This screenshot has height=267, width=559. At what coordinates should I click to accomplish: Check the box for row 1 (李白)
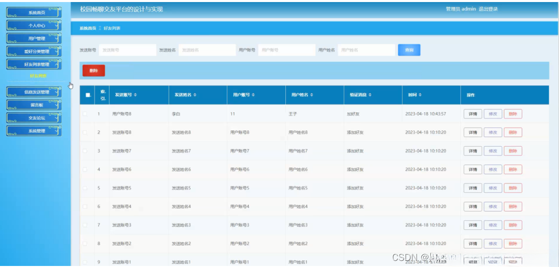pos(85,114)
